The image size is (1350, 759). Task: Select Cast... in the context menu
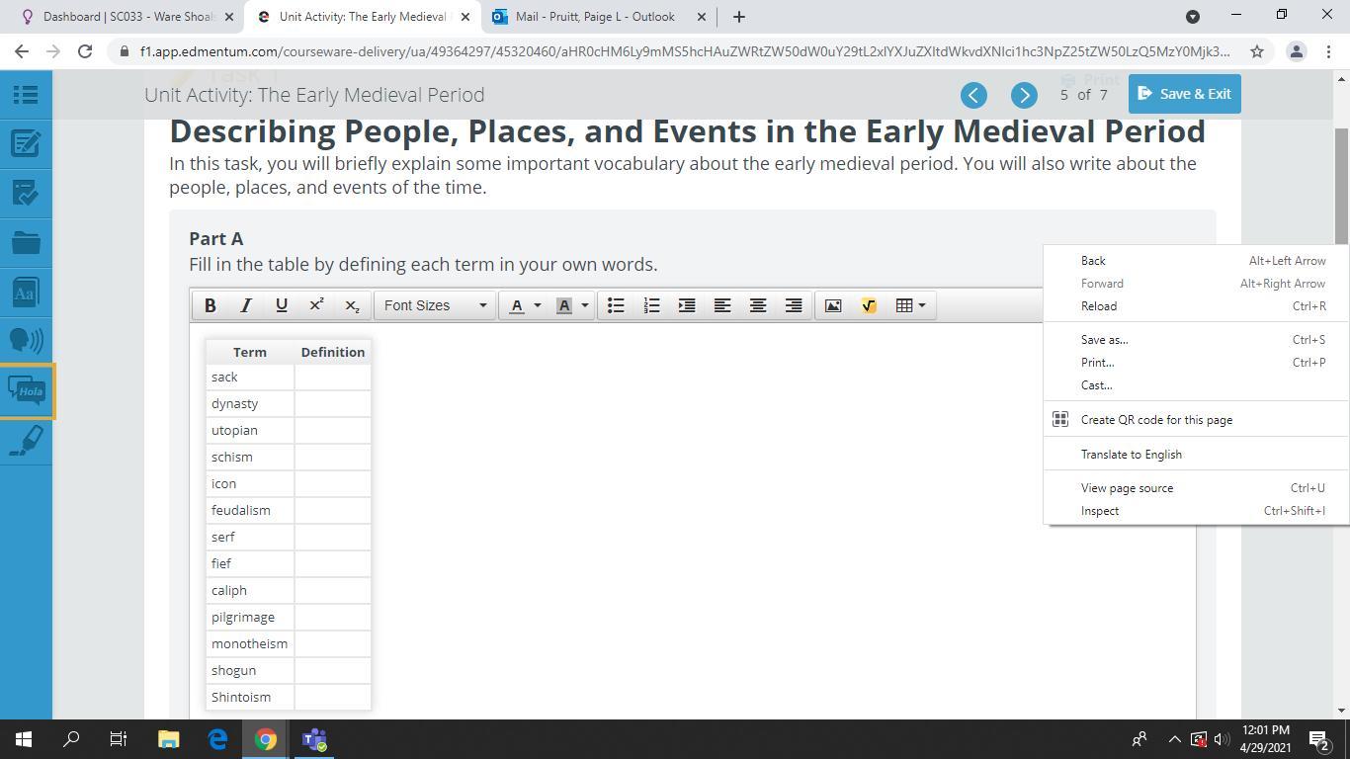(x=1197, y=385)
